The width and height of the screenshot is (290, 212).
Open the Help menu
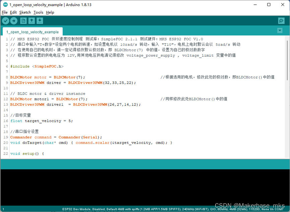click(x=50, y=12)
